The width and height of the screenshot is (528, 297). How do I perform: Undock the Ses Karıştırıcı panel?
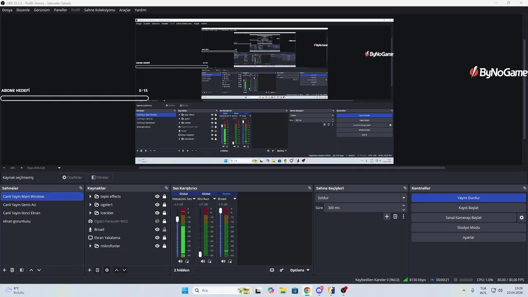pos(309,188)
